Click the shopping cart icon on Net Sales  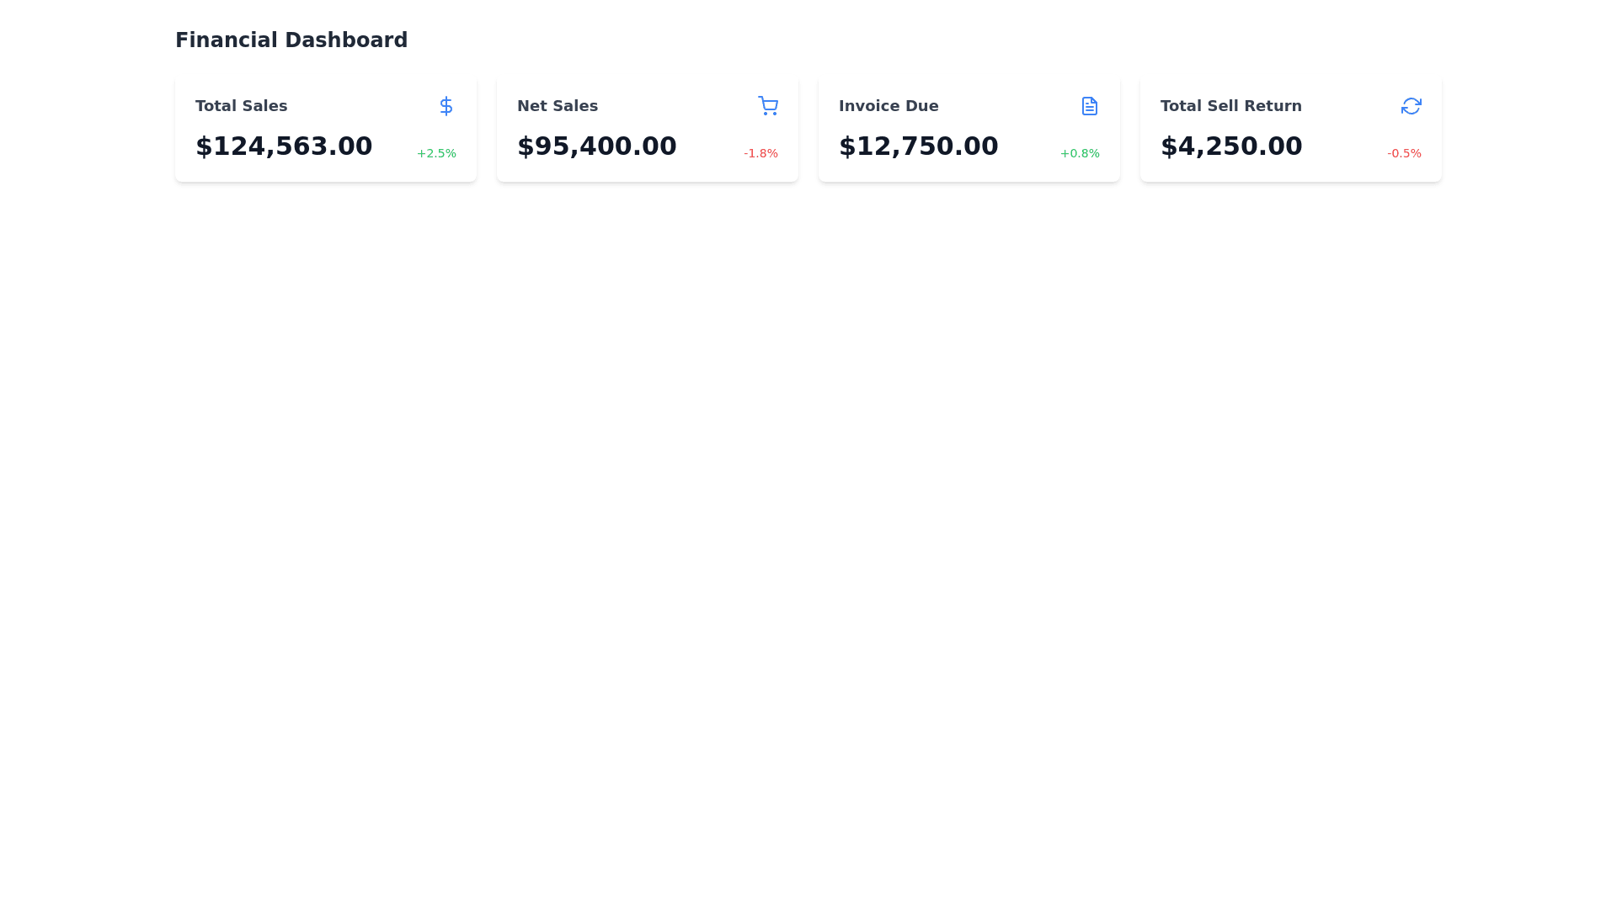767,106
